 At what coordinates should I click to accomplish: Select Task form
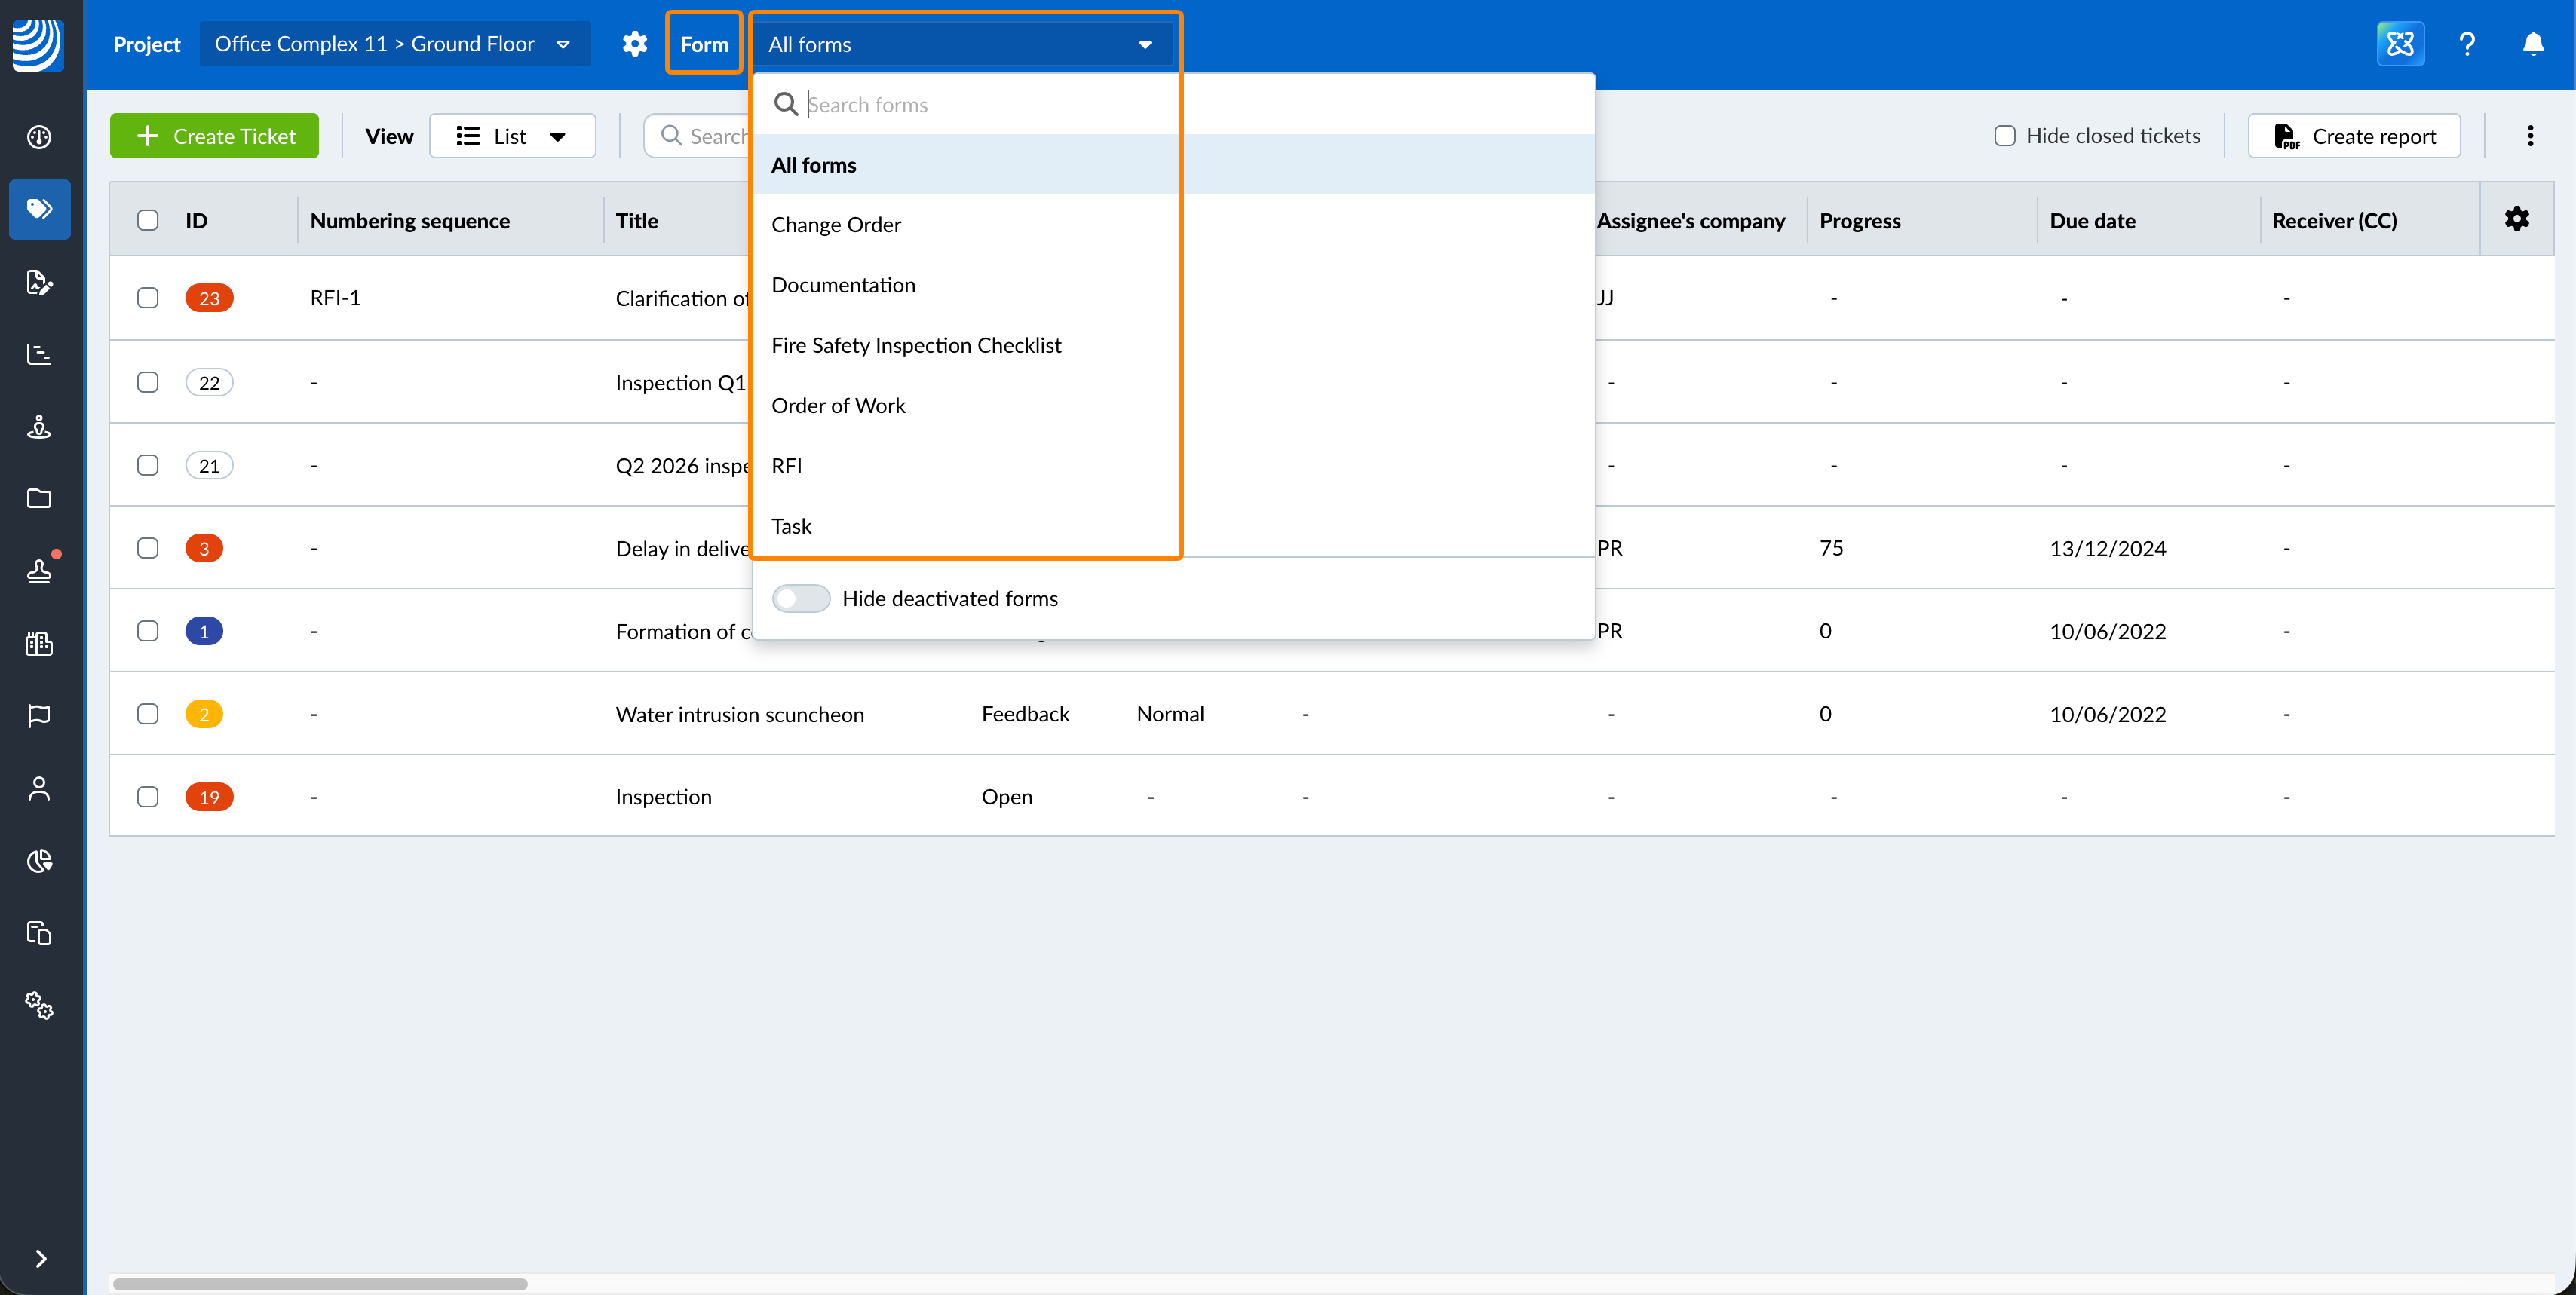tap(1173, 525)
